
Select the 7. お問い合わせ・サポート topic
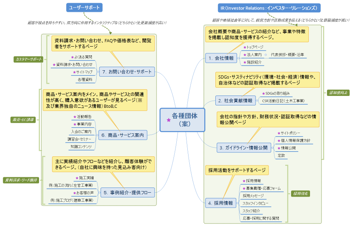(x=126, y=72)
